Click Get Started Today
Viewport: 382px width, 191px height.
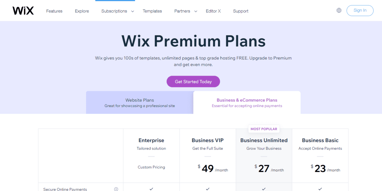point(193,81)
